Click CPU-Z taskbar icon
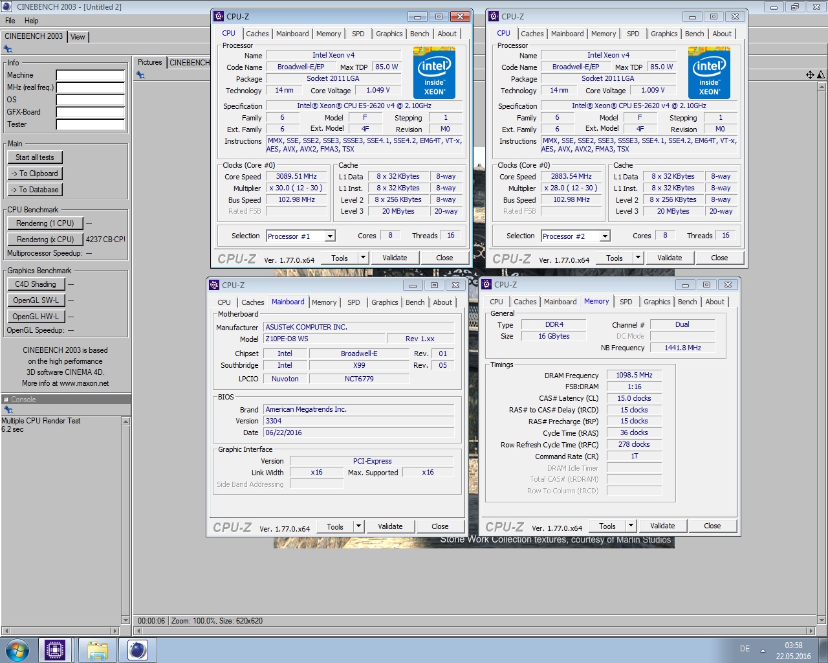Screen dimensions: 828x663 (x=54, y=649)
